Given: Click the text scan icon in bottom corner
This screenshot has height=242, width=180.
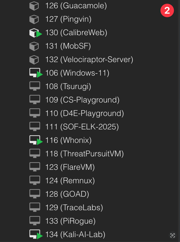Looking at the screenshot, I should (x=172, y=235).
